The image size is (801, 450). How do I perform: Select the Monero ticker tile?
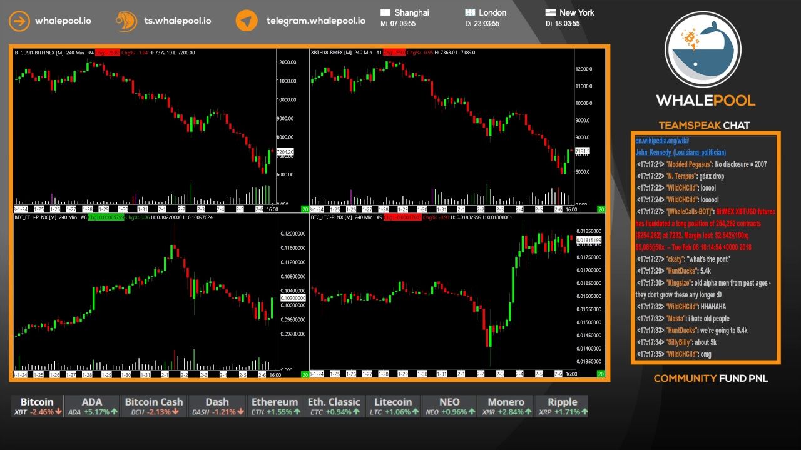coord(506,406)
